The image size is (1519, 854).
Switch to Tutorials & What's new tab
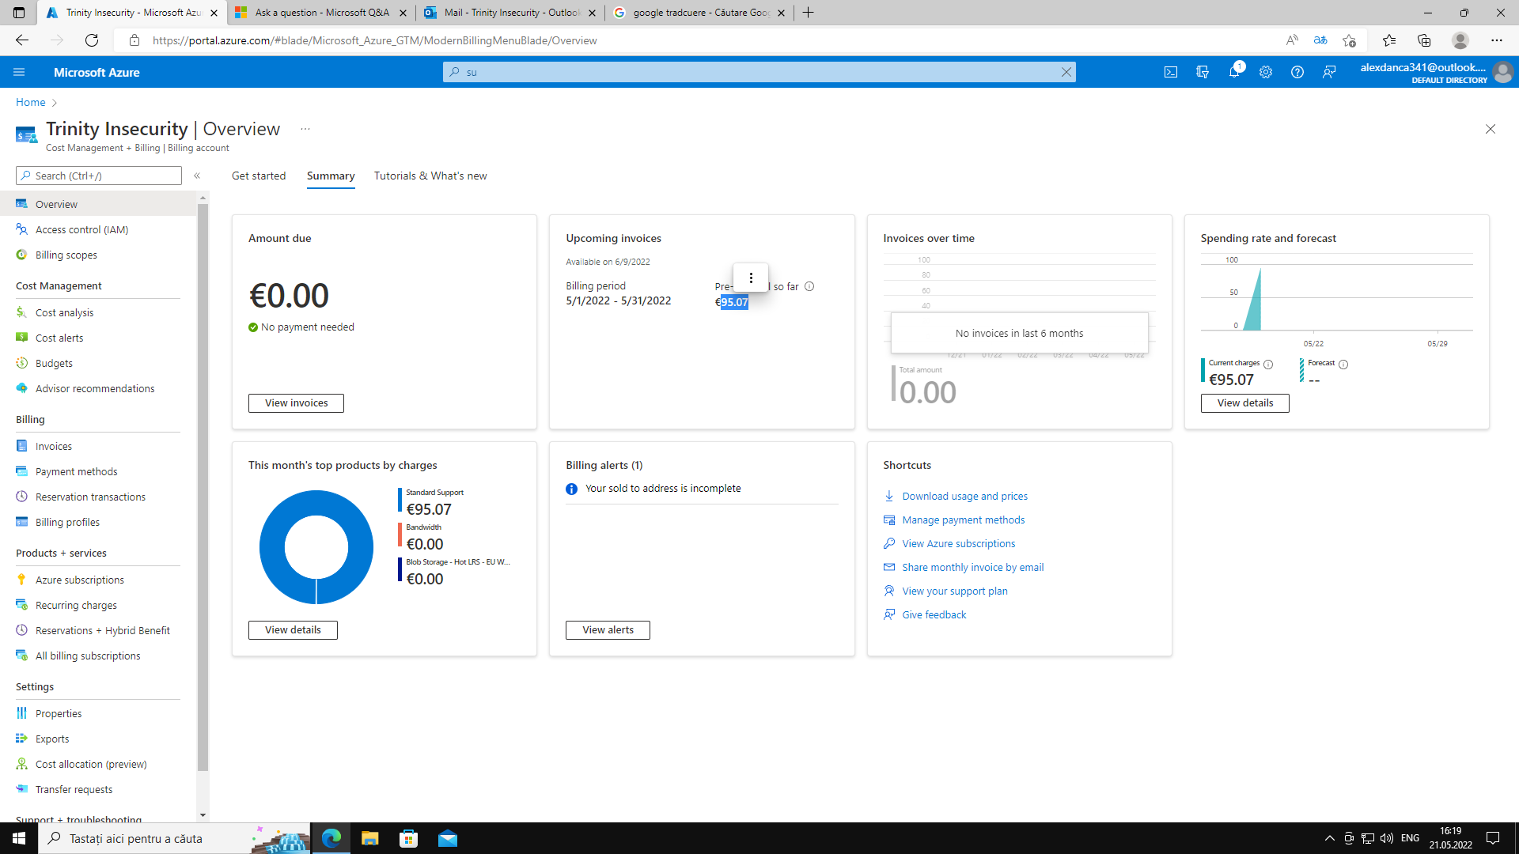pos(430,176)
